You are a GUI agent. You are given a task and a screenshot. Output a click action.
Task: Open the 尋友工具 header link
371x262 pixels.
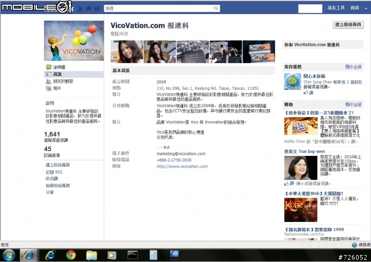click(336, 8)
